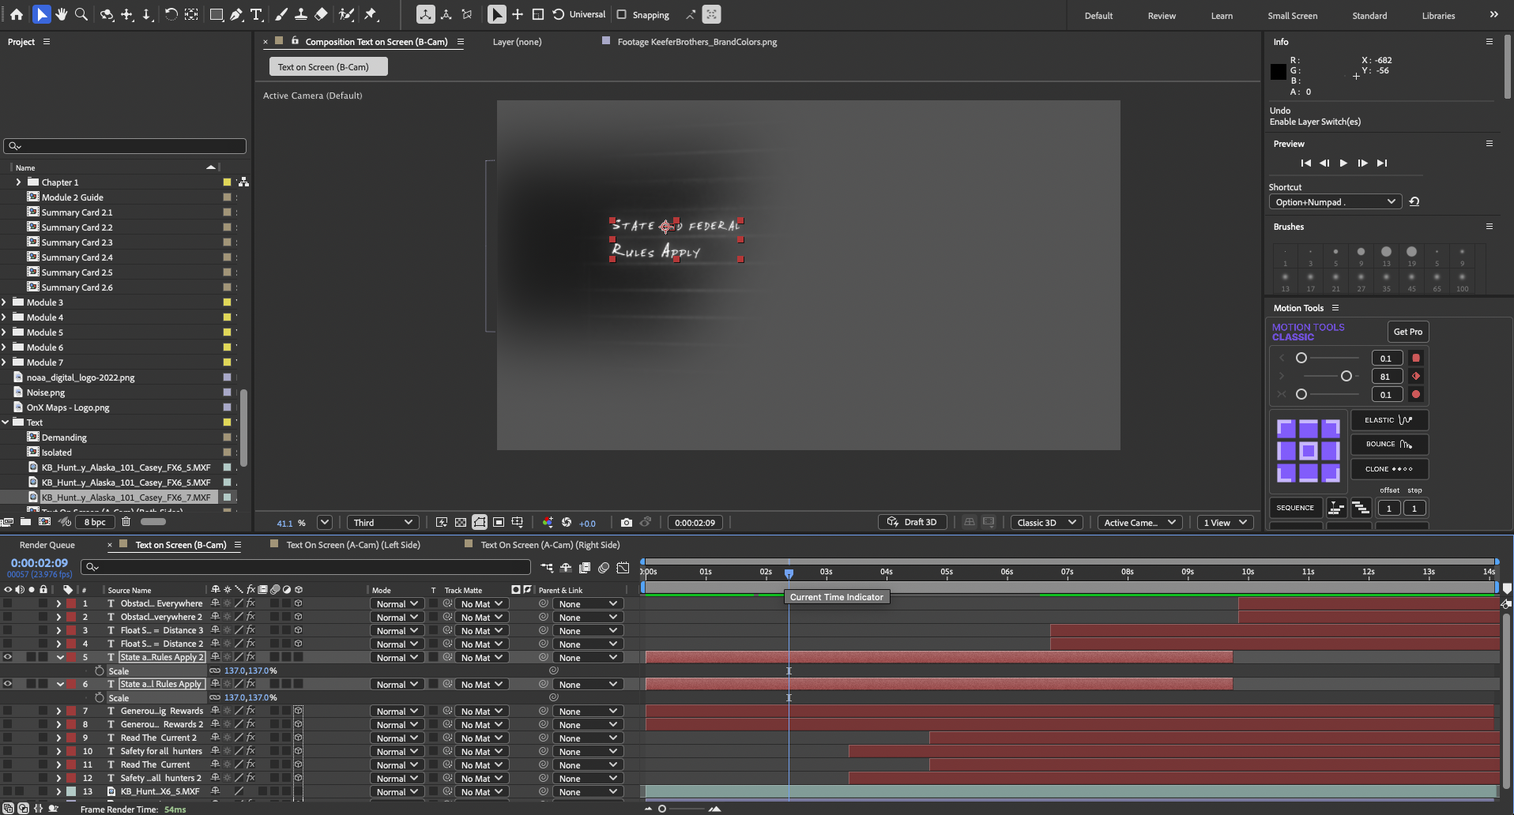
Task: Activate the Pen tool
Action: click(236, 14)
